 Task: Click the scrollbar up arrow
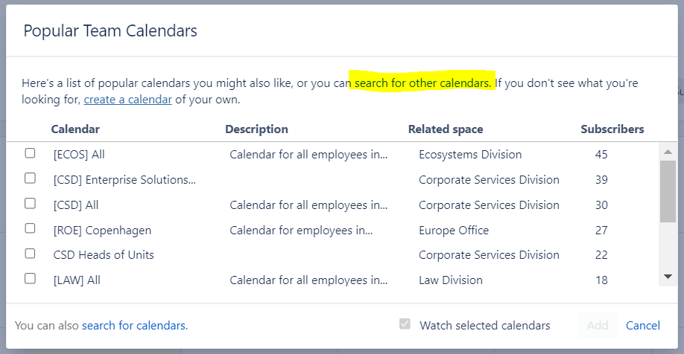click(x=668, y=152)
